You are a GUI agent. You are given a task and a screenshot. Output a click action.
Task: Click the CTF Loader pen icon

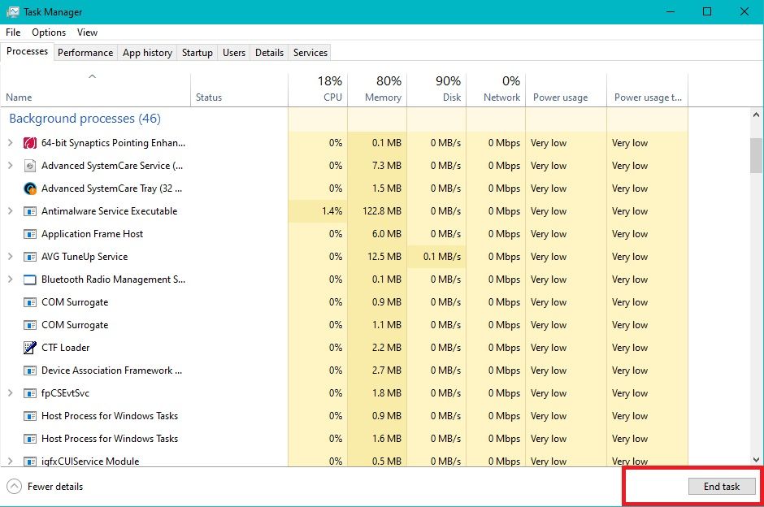click(x=30, y=348)
